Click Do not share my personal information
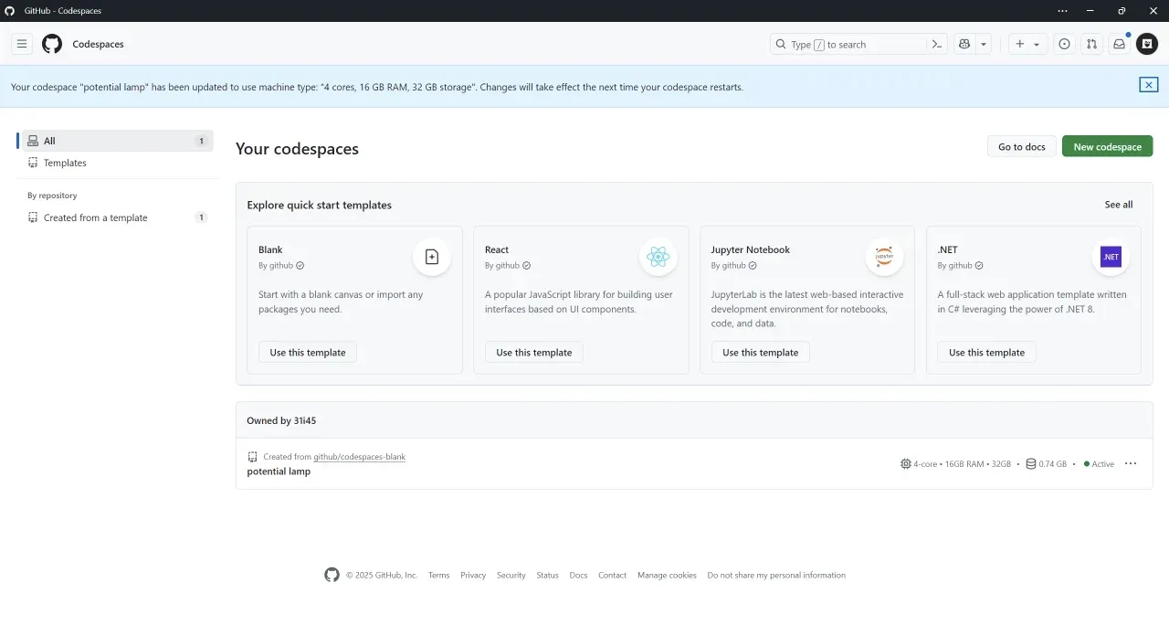The width and height of the screenshot is (1169, 625). click(776, 576)
